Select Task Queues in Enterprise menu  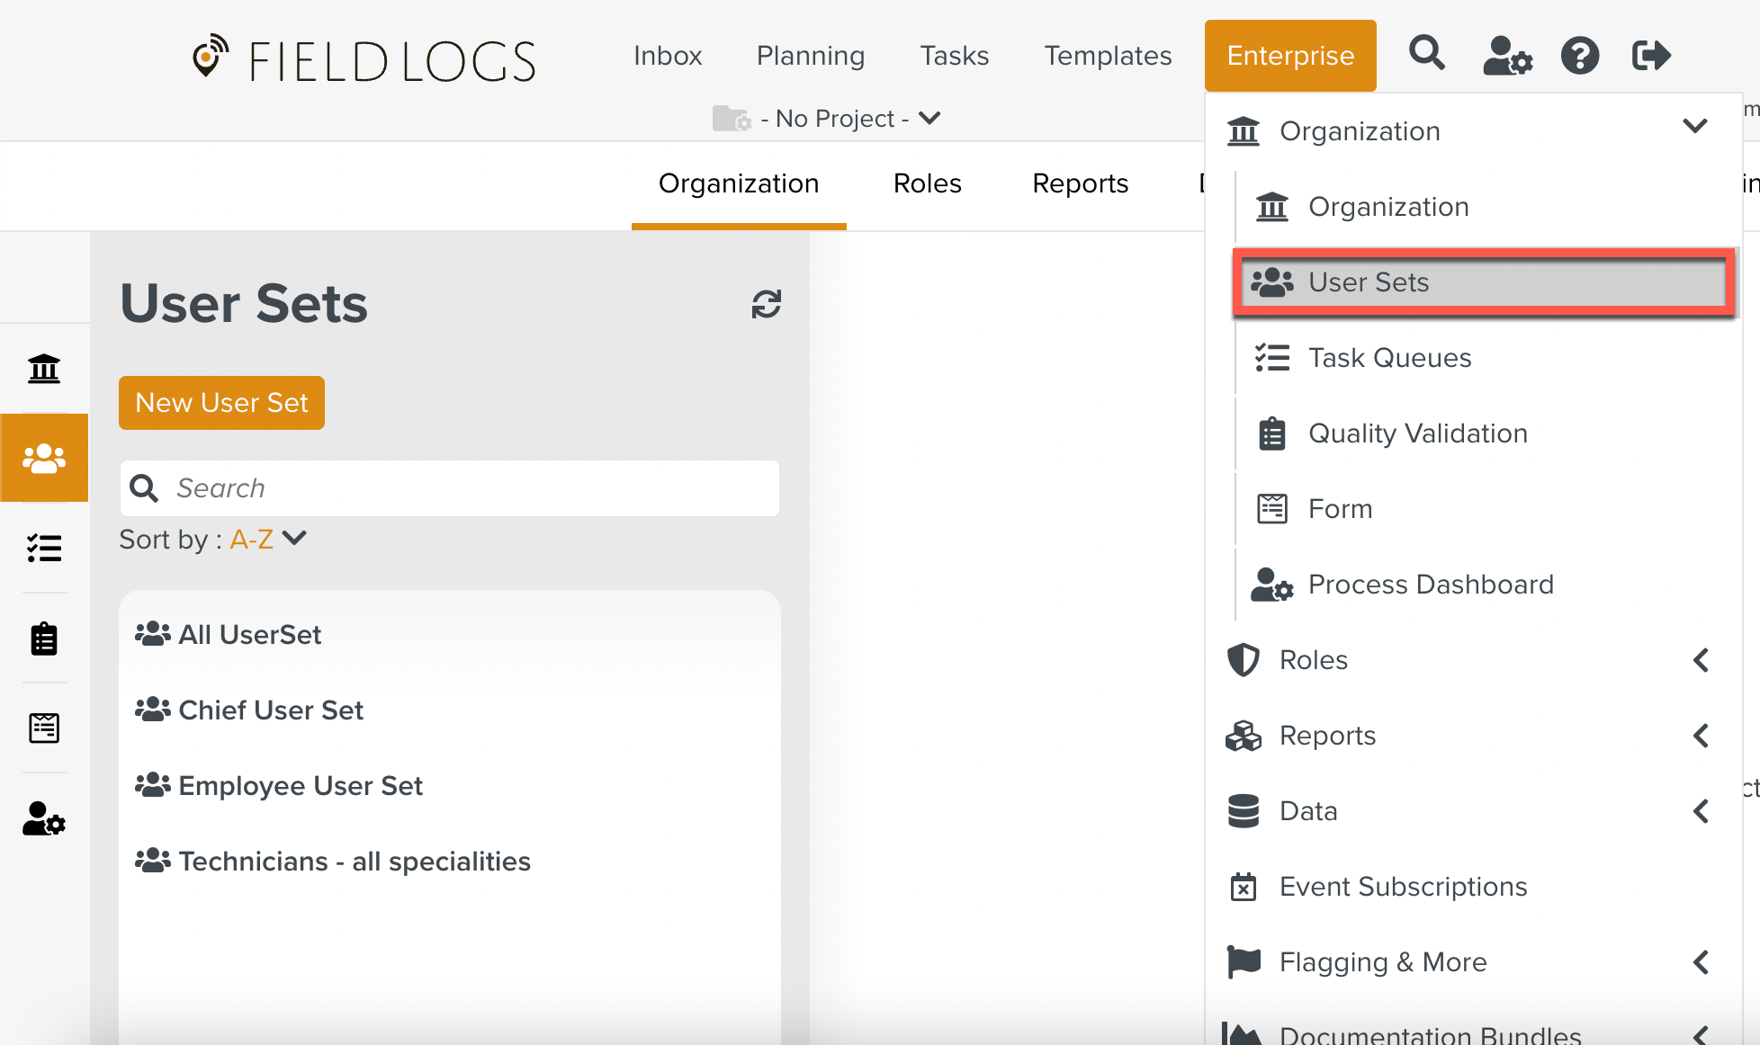pos(1389,358)
